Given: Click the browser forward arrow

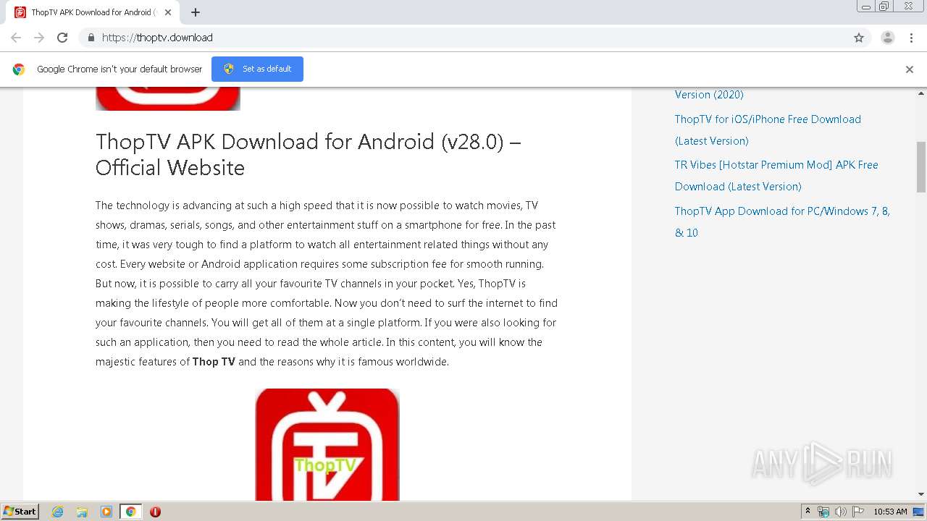Looking at the screenshot, I should (39, 38).
